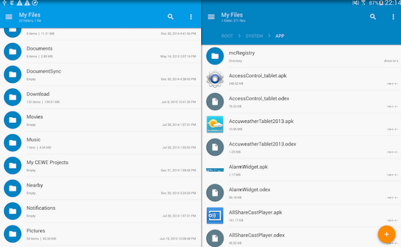Go to ROOT in breadcrumb
401x247 pixels.
[227, 36]
